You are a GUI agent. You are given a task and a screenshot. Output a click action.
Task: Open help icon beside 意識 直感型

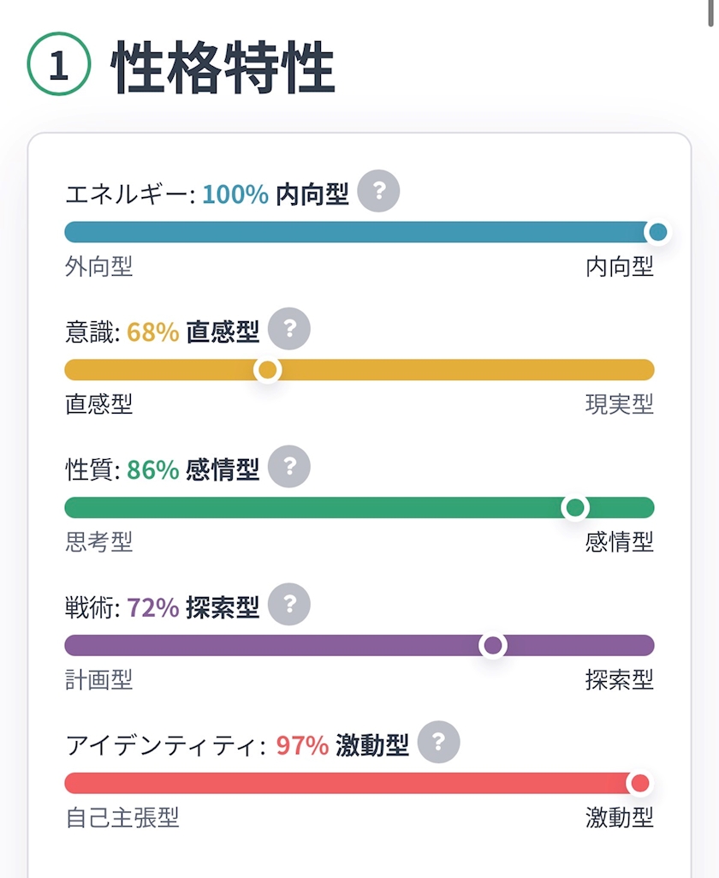(x=288, y=329)
